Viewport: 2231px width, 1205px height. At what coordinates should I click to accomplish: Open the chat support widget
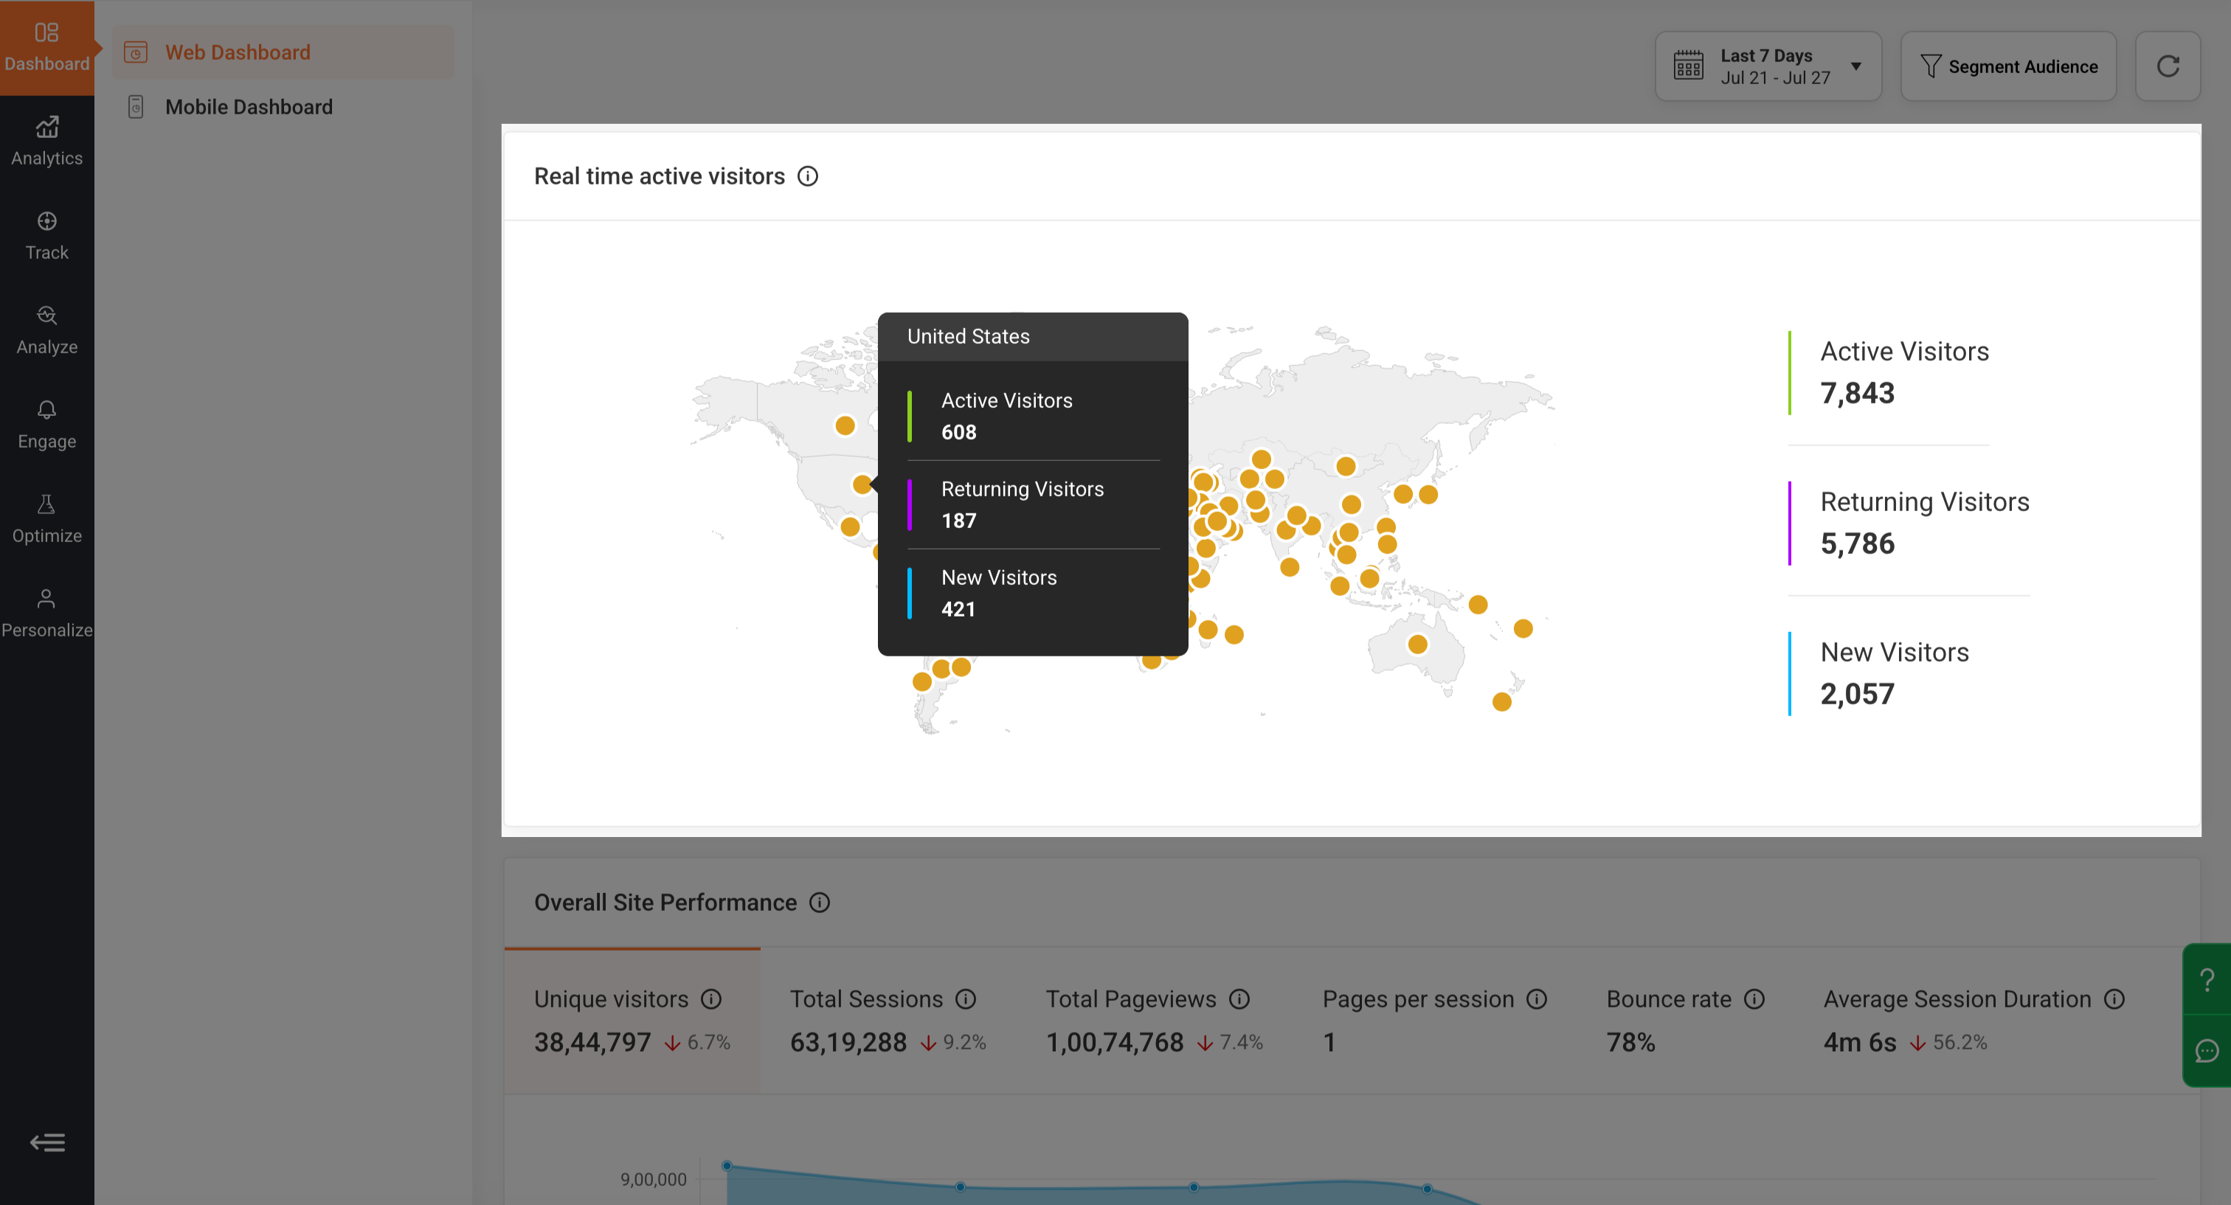2207,1051
